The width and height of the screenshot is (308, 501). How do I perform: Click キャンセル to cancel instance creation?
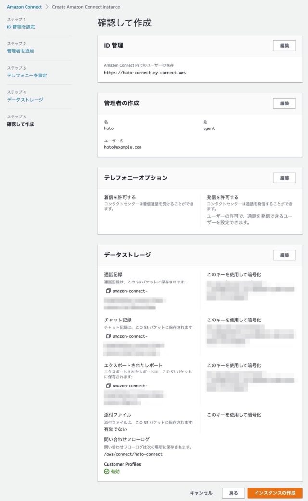201,493
